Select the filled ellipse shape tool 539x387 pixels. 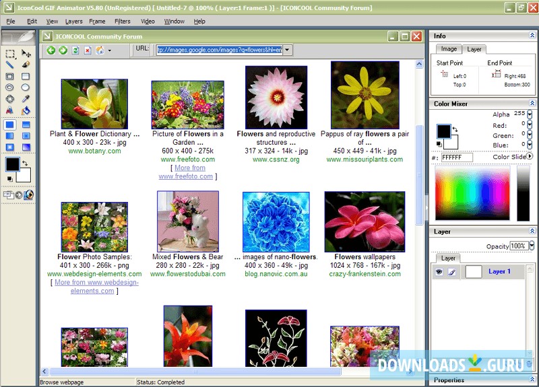coord(26,87)
